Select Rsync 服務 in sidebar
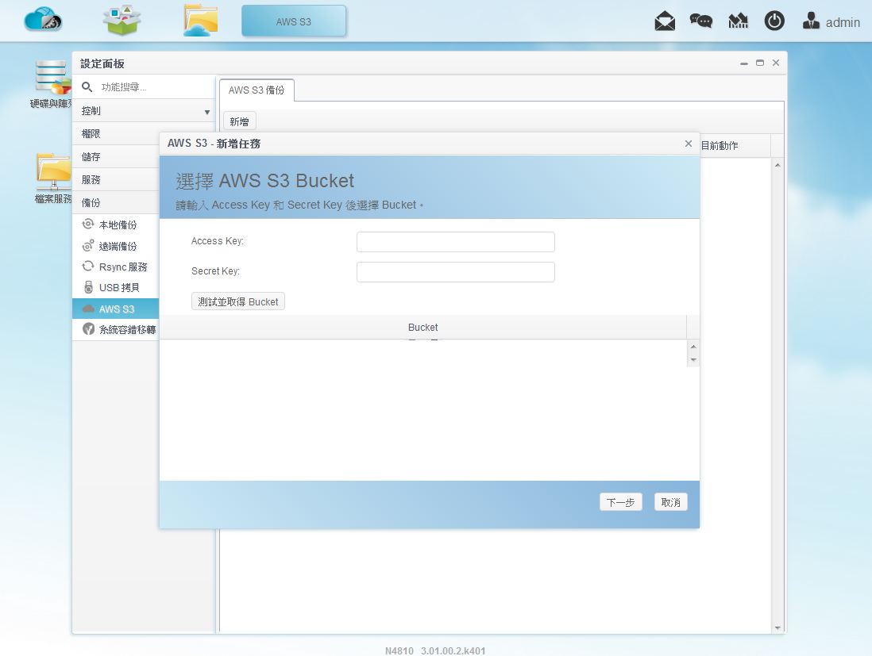The image size is (872, 656). [116, 267]
